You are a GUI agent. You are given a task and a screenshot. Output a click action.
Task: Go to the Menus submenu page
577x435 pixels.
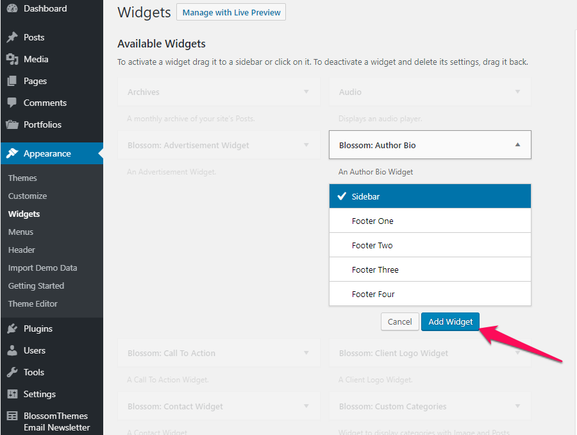coord(21,232)
